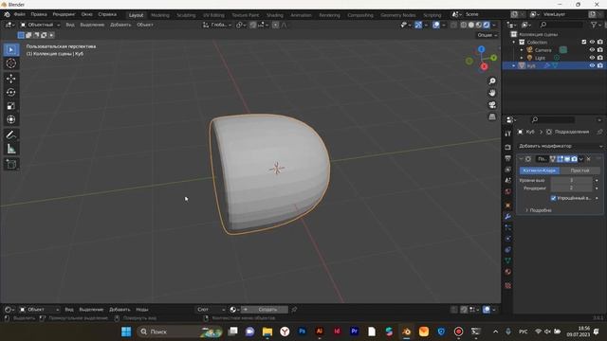Select the Простой subdivision type
Screen dimensions: 607x341
click(579, 170)
